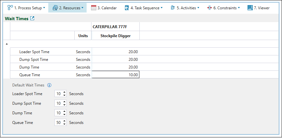This screenshot has width=282, height=138.
Task: Click the Process Setup flowchart icon
Action: point(10,8)
